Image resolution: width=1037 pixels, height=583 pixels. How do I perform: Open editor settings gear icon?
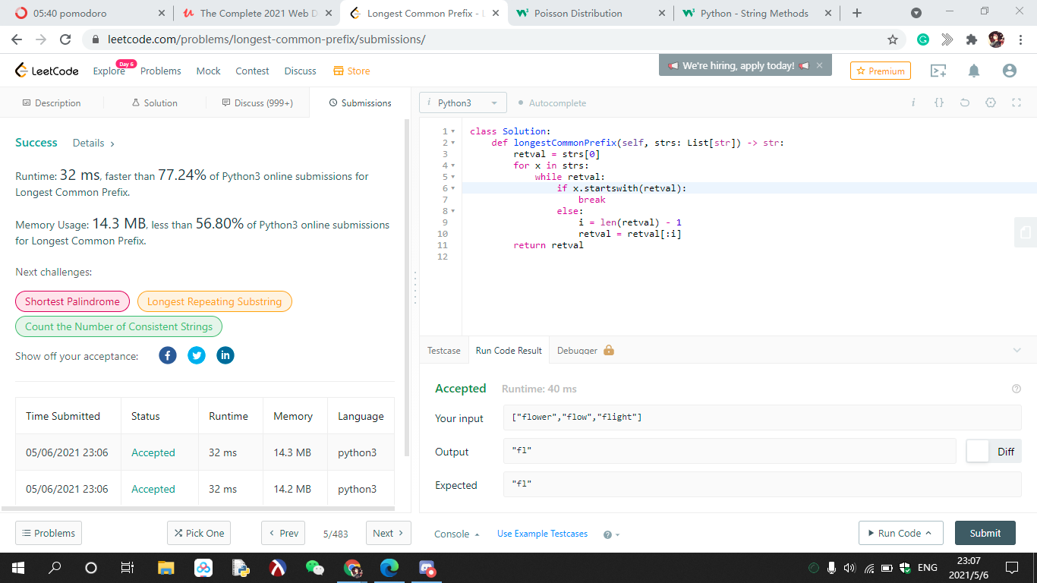tap(991, 102)
